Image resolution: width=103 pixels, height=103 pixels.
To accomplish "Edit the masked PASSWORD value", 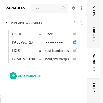I will click(x=57, y=42).
